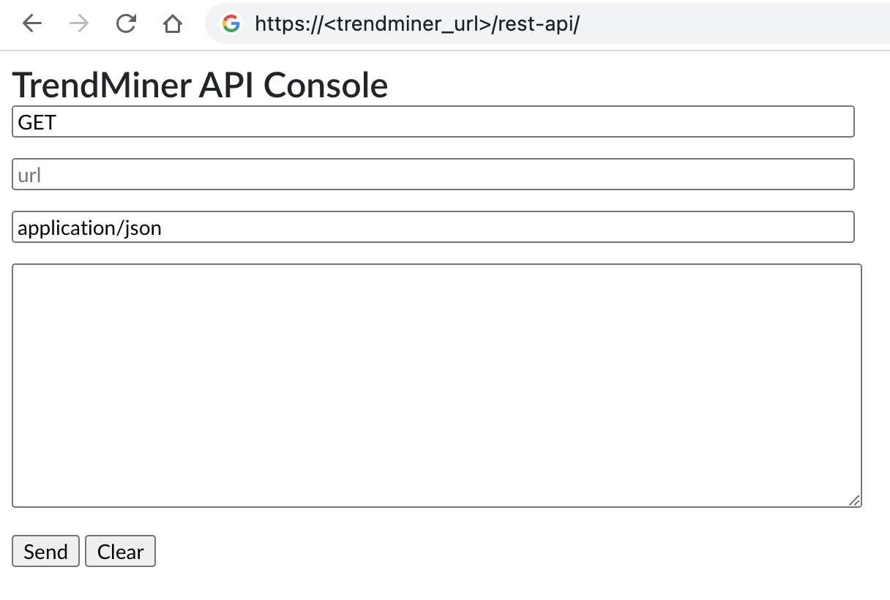
Task: Click the TrendMiner API Console heading
Action: coord(200,85)
